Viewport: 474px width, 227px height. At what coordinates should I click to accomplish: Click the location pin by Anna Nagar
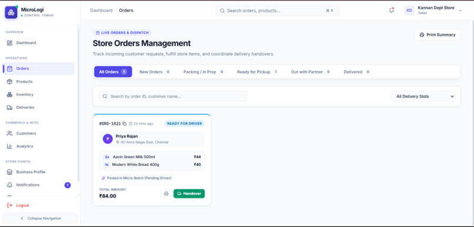click(118, 142)
